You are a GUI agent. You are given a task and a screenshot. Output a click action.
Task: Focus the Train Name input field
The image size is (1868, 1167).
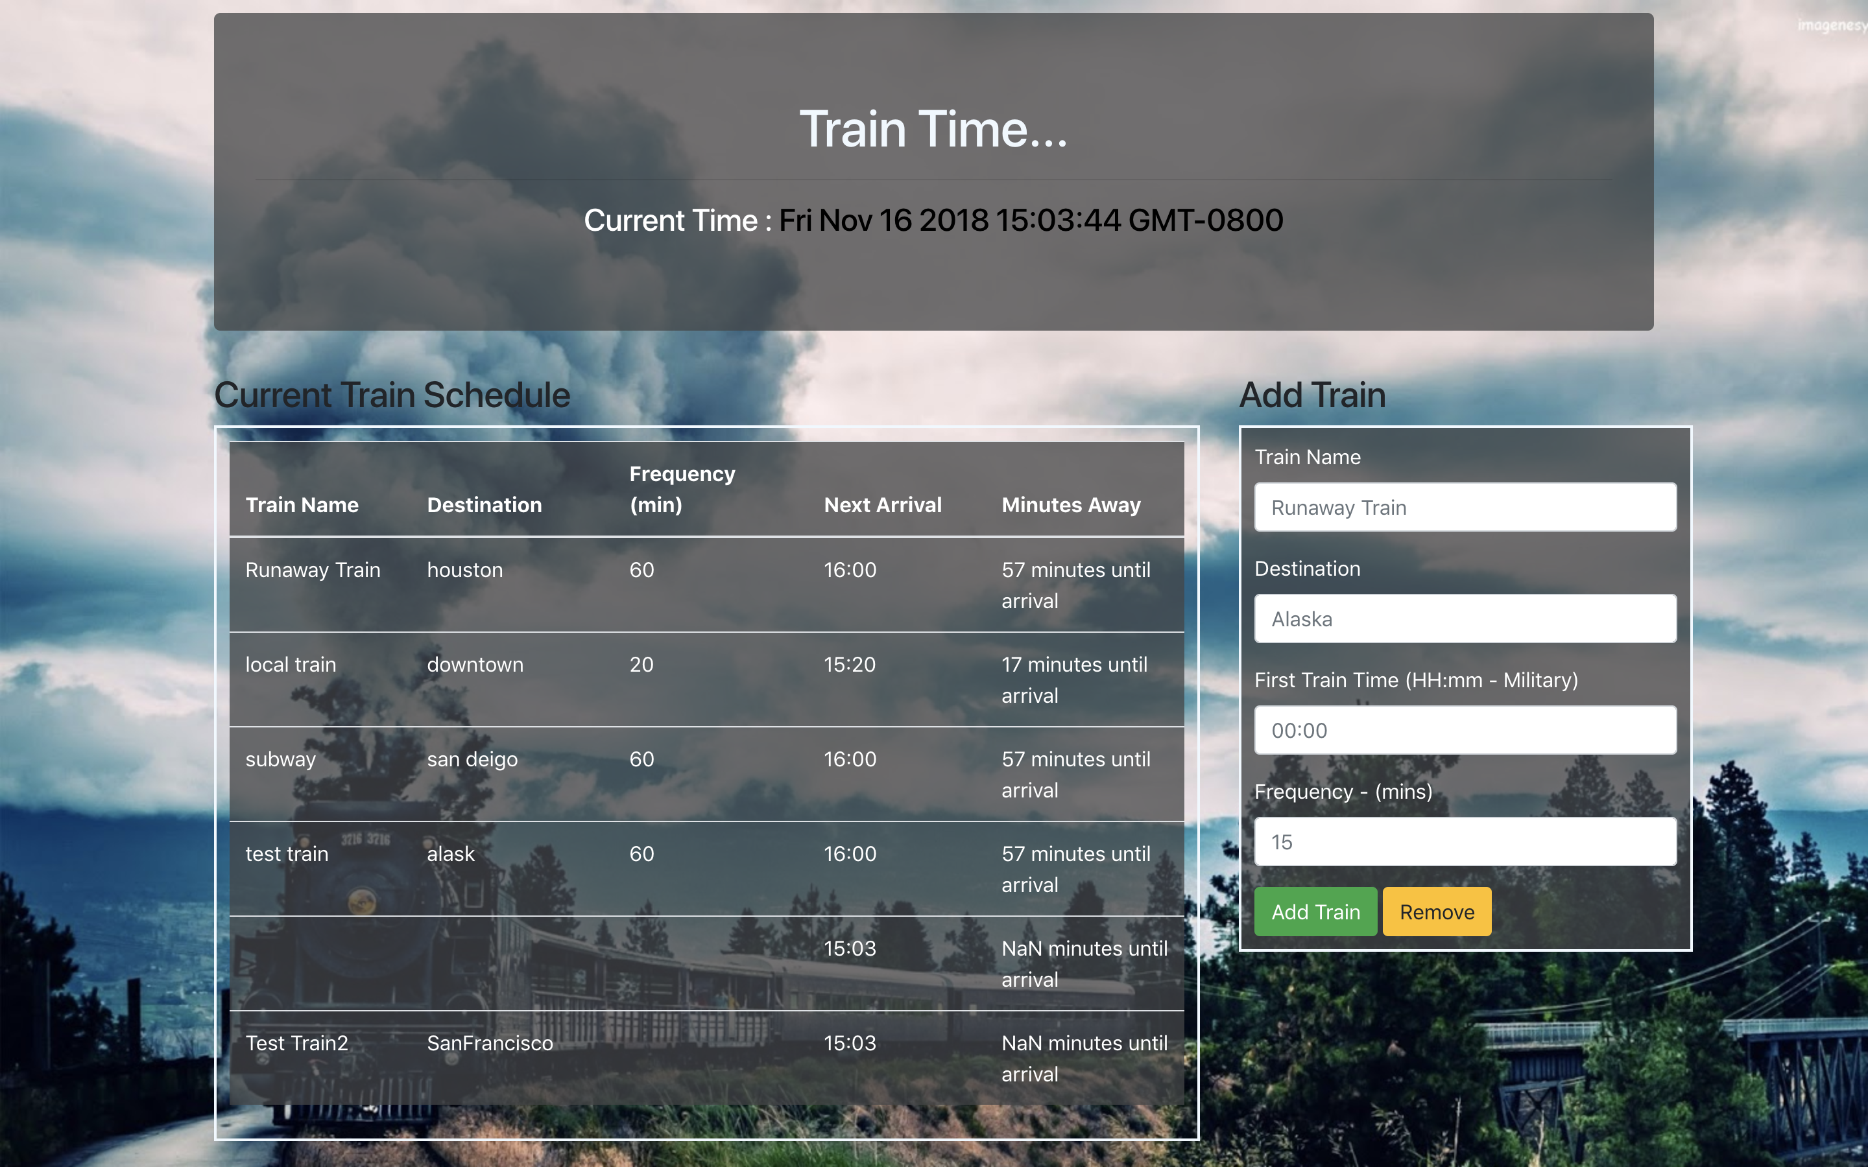[1465, 507]
